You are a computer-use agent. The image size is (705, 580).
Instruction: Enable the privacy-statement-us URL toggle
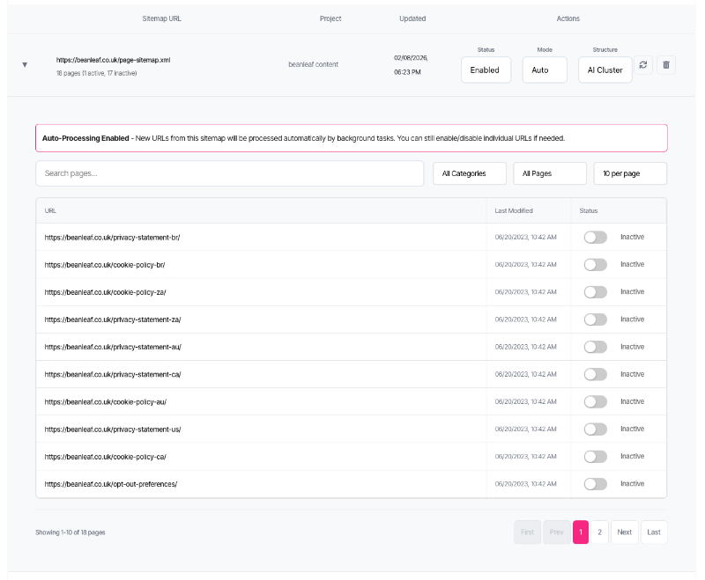596,429
